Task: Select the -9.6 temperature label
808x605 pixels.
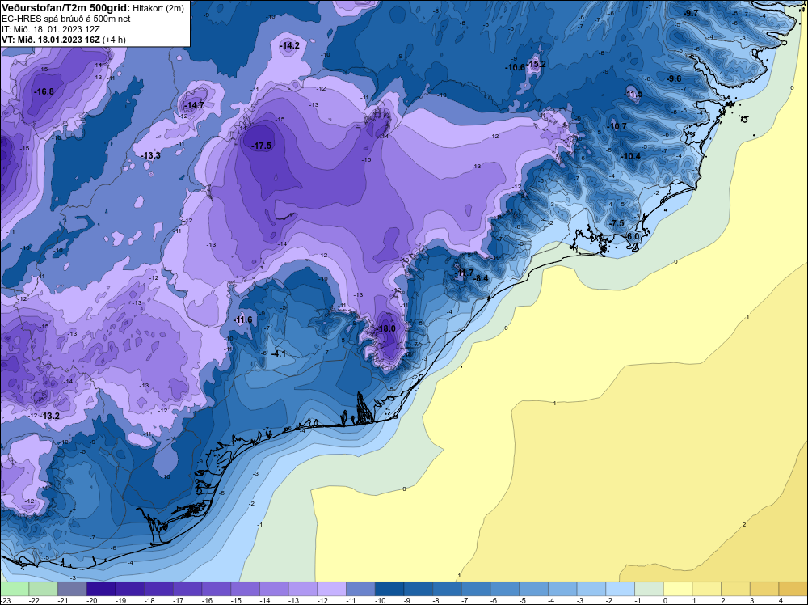Action: (674, 79)
